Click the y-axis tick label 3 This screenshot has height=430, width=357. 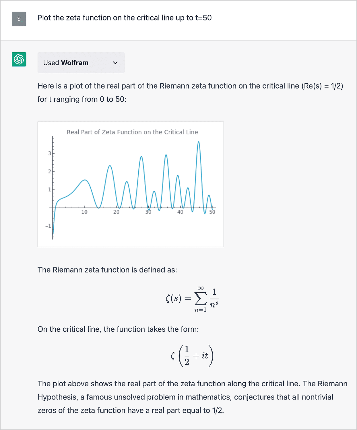click(x=50, y=153)
